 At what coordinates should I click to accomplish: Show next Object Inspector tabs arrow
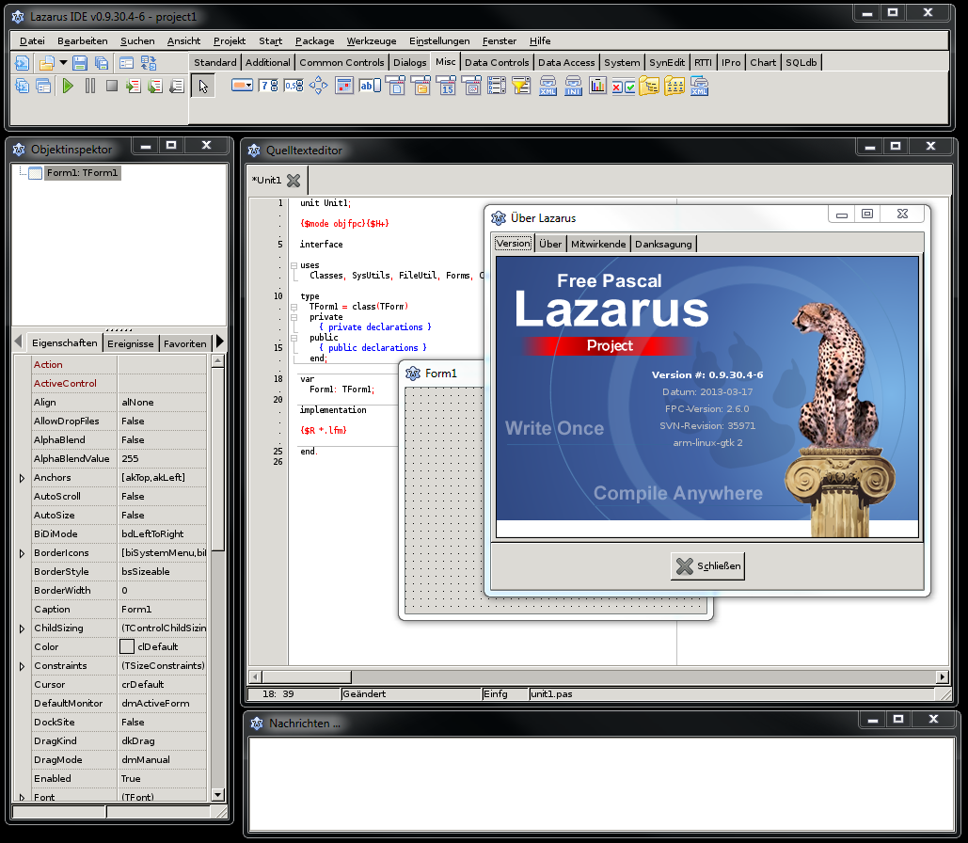pos(220,342)
